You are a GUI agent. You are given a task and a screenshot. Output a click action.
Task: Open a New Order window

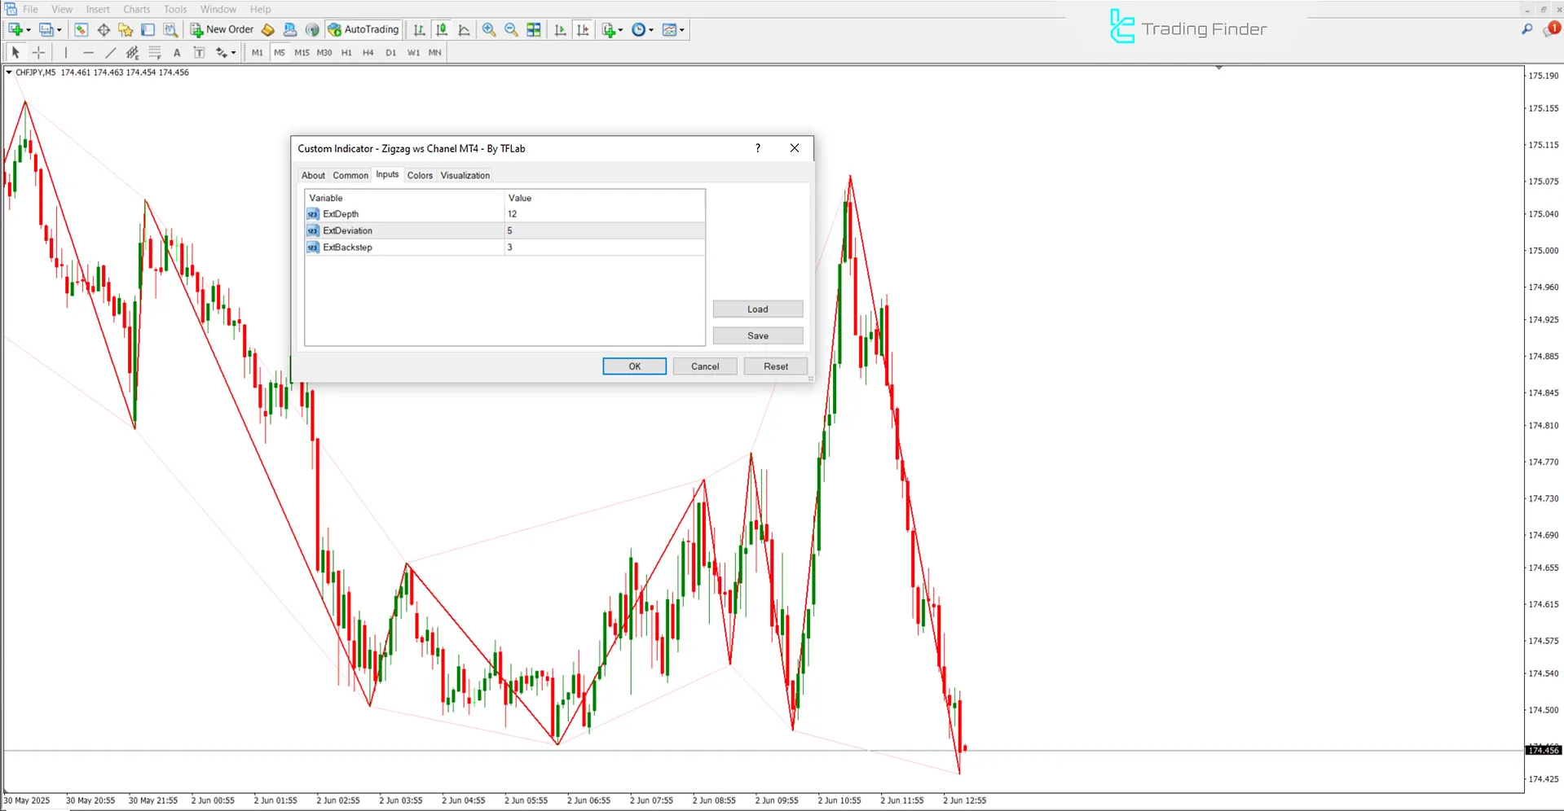[x=221, y=29]
